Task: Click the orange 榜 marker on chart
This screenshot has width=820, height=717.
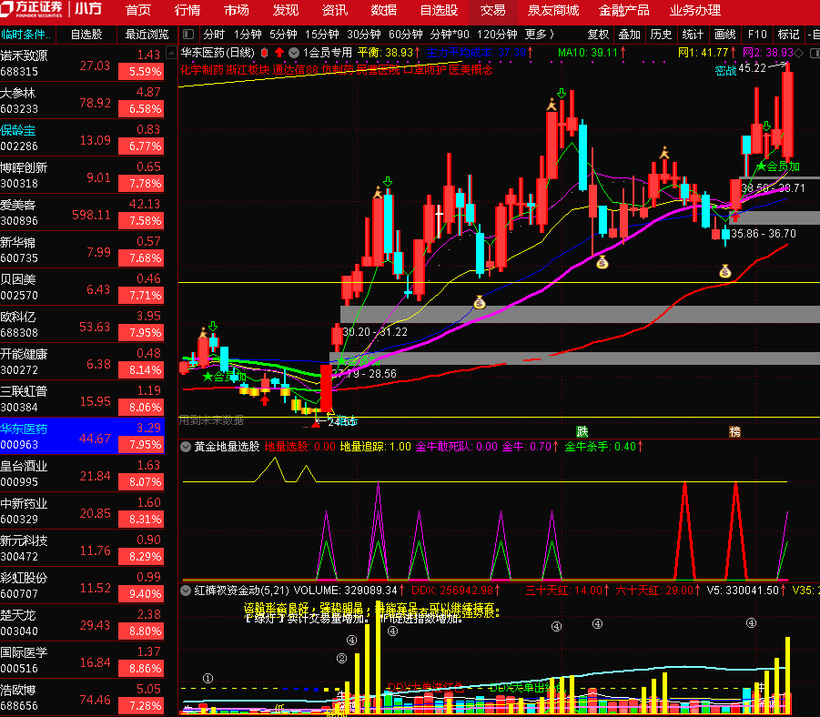Action: pyautogui.click(x=734, y=431)
